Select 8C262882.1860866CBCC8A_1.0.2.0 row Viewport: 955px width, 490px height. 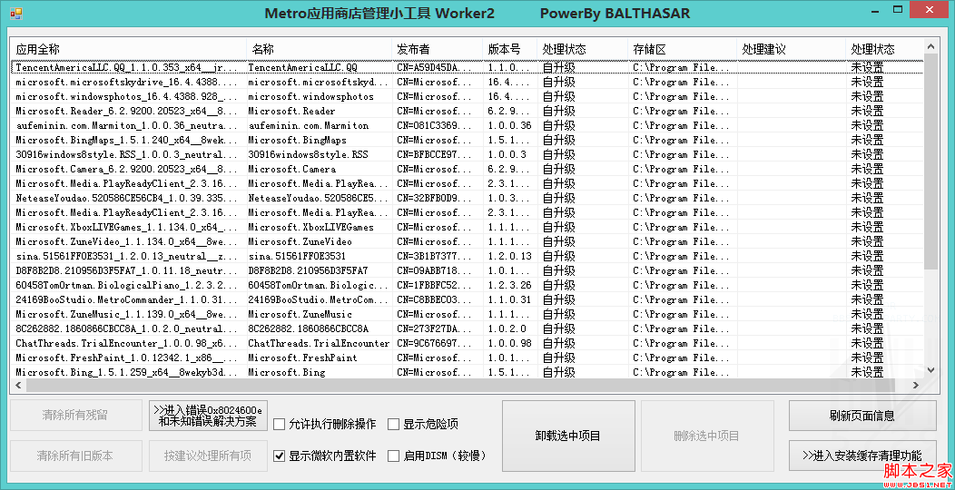(x=467, y=328)
